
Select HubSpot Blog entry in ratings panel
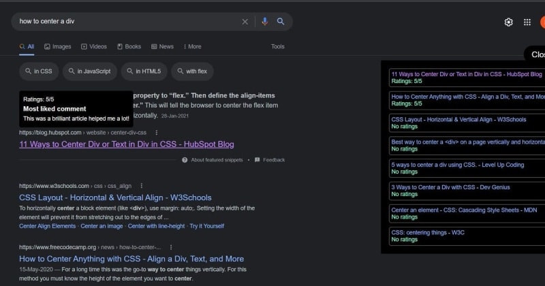coord(467,78)
